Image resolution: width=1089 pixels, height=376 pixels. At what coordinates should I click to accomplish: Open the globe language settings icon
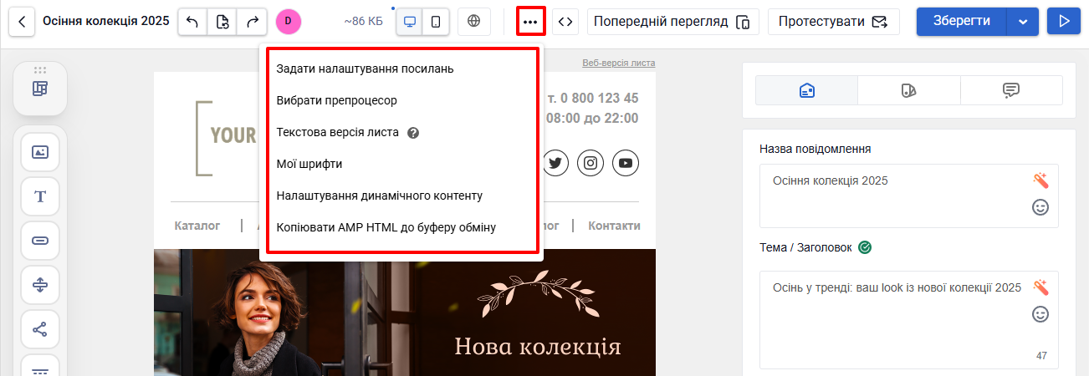point(474,22)
